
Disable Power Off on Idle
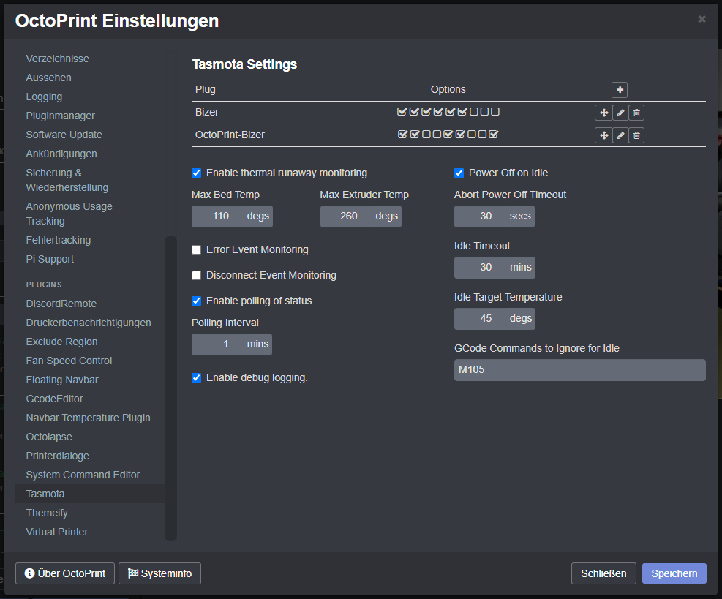[x=459, y=173]
